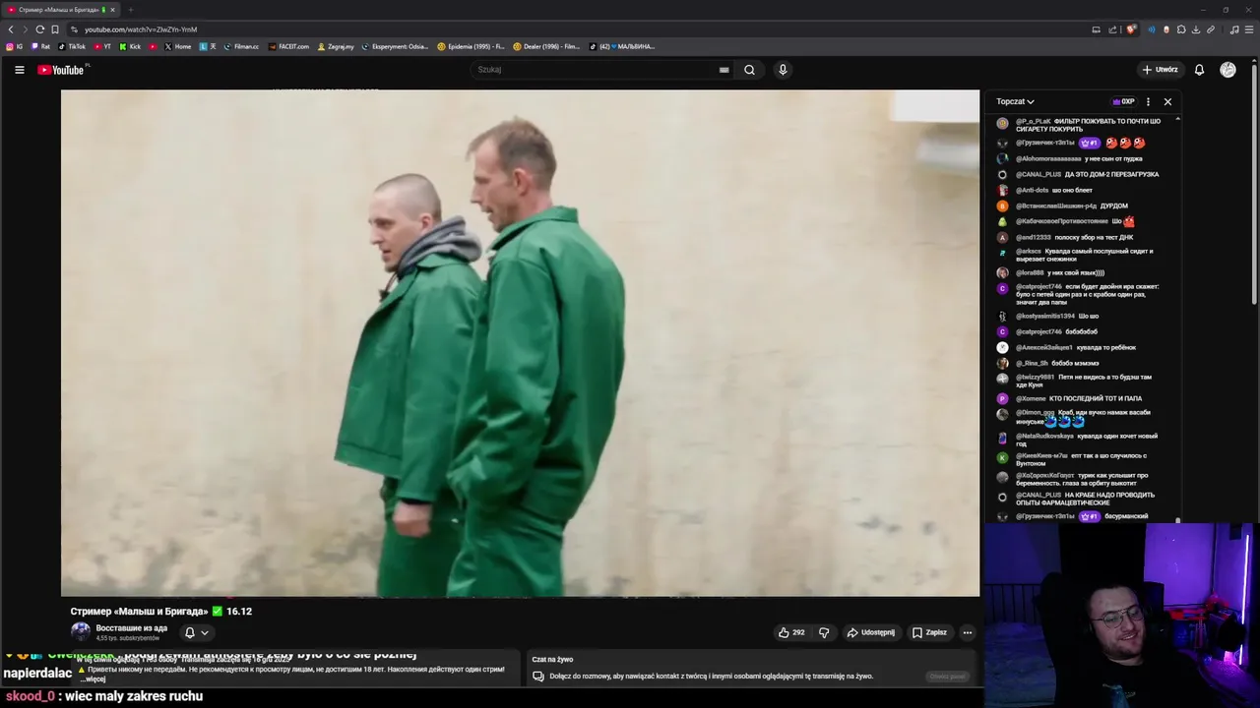Click chat message from @CANAL_PLUS about ДОМ-2
The image size is (1260, 708).
(1087, 174)
